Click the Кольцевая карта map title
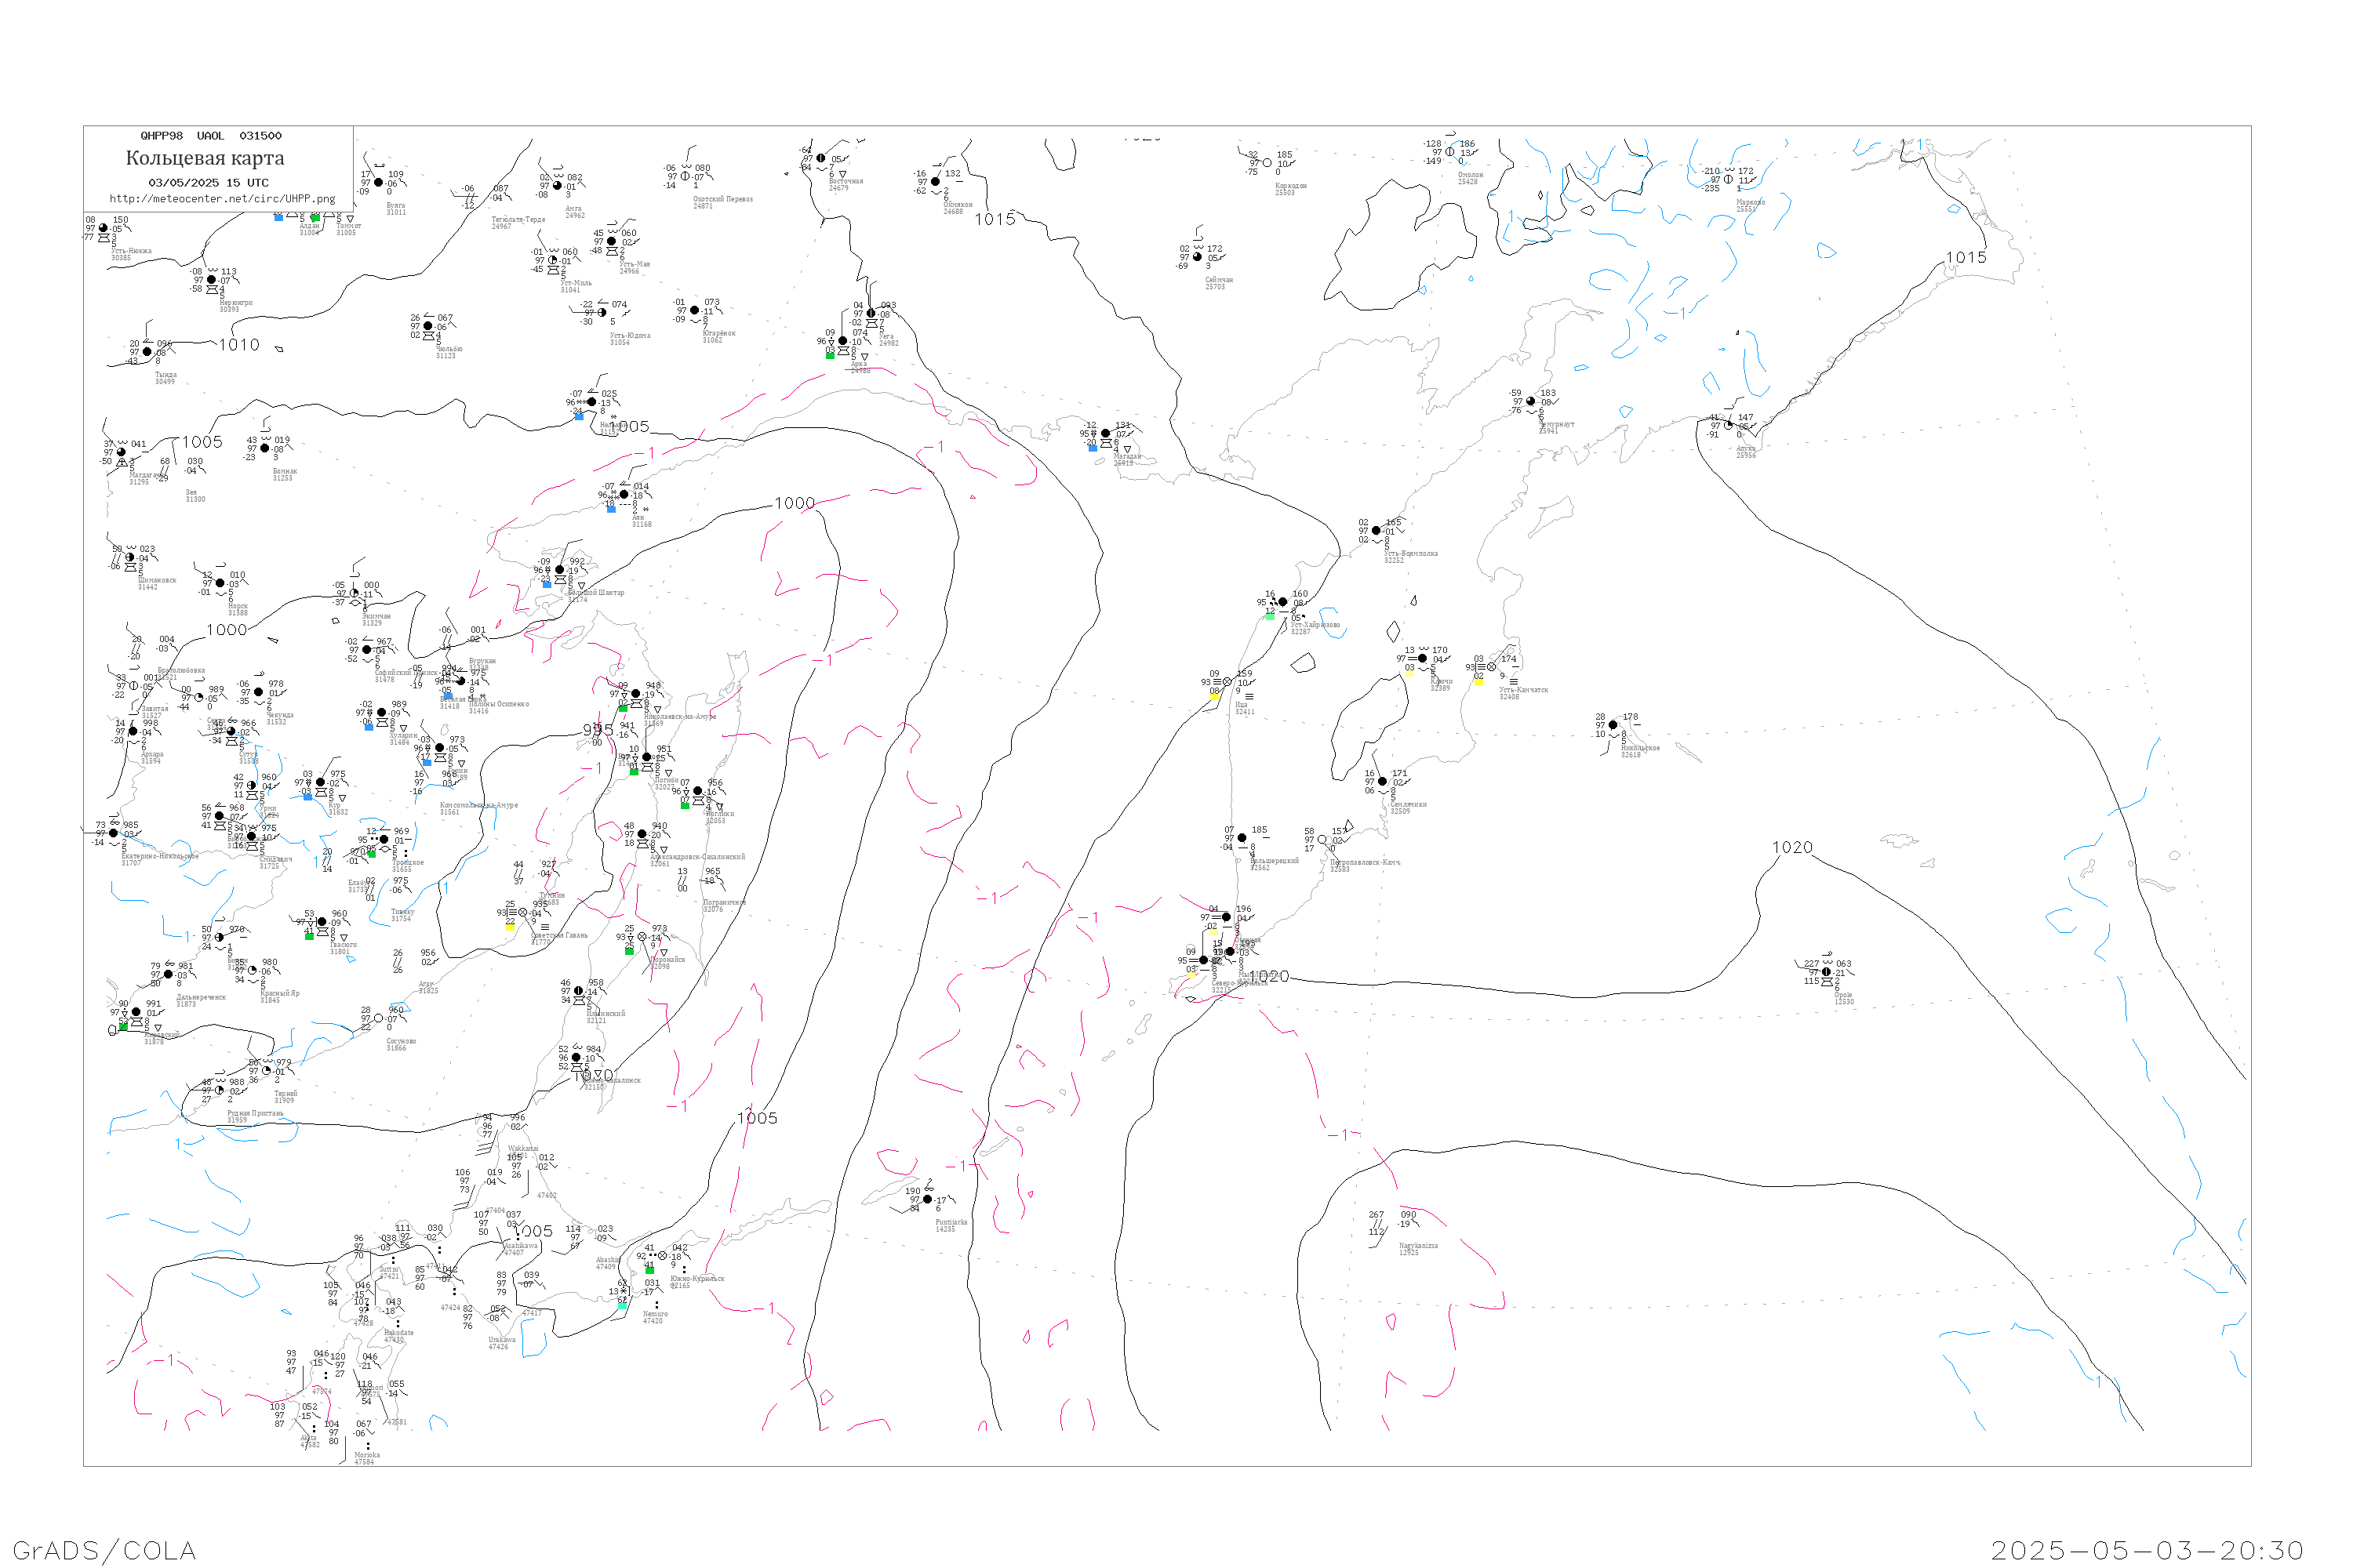Screen dimensions: 2353x1568 pyautogui.click(x=205, y=158)
